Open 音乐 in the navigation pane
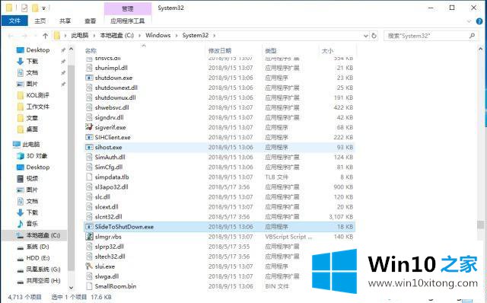Viewport: 487px width, 303px height. (x=32, y=223)
